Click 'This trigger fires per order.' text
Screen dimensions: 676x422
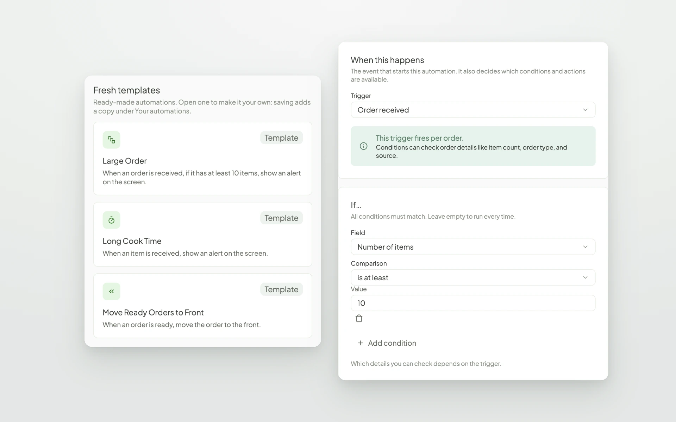pos(420,138)
